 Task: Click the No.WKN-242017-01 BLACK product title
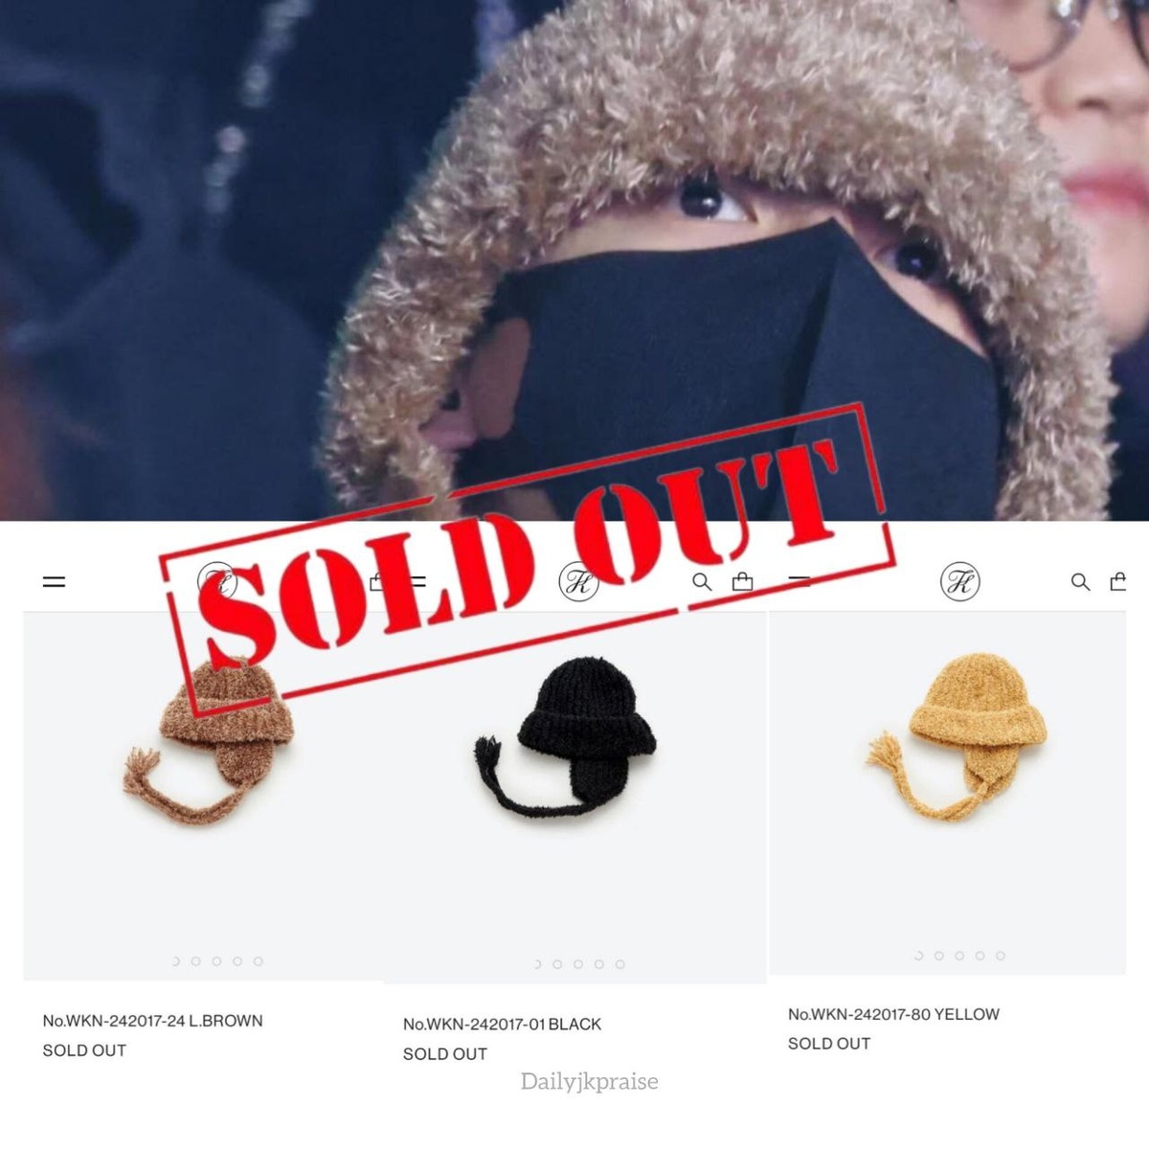pyautogui.click(x=502, y=1025)
